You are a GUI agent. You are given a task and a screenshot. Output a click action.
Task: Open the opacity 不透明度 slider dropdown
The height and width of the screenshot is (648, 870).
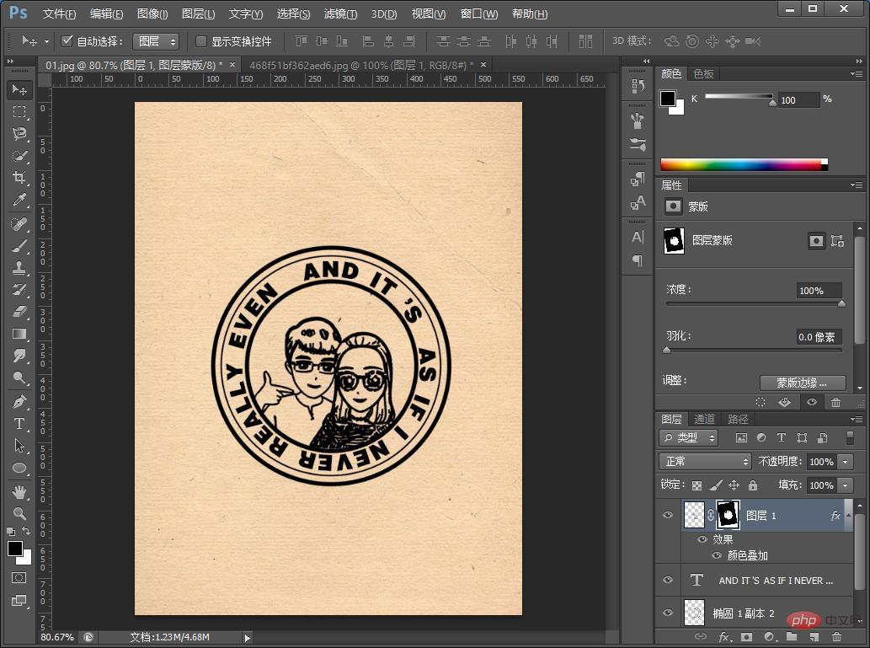pyautogui.click(x=846, y=462)
